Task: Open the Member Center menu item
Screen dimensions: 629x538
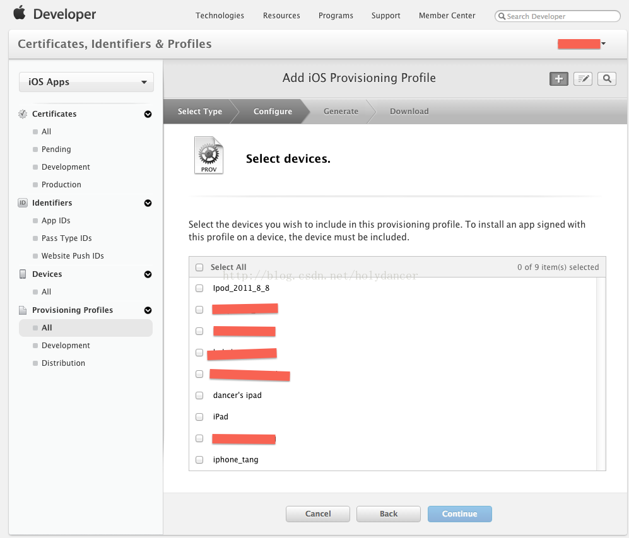Action: pos(447,16)
